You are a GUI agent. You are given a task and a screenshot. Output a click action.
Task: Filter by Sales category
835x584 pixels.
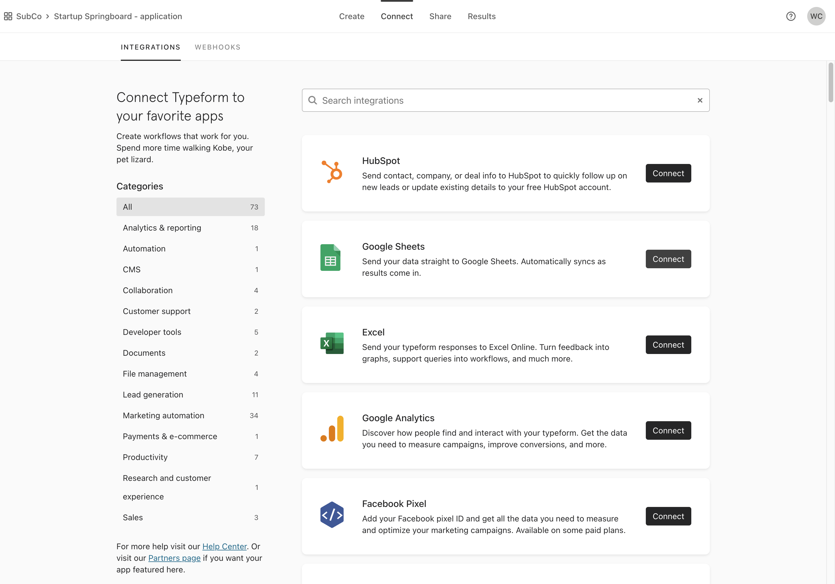(x=190, y=517)
